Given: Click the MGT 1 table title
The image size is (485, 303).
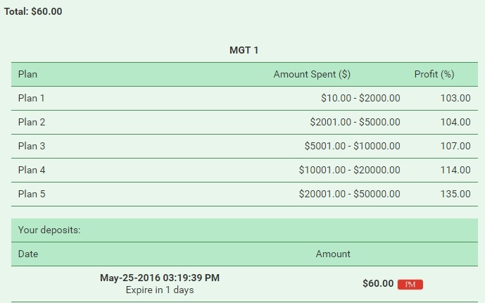Looking at the screenshot, I should pos(244,50).
